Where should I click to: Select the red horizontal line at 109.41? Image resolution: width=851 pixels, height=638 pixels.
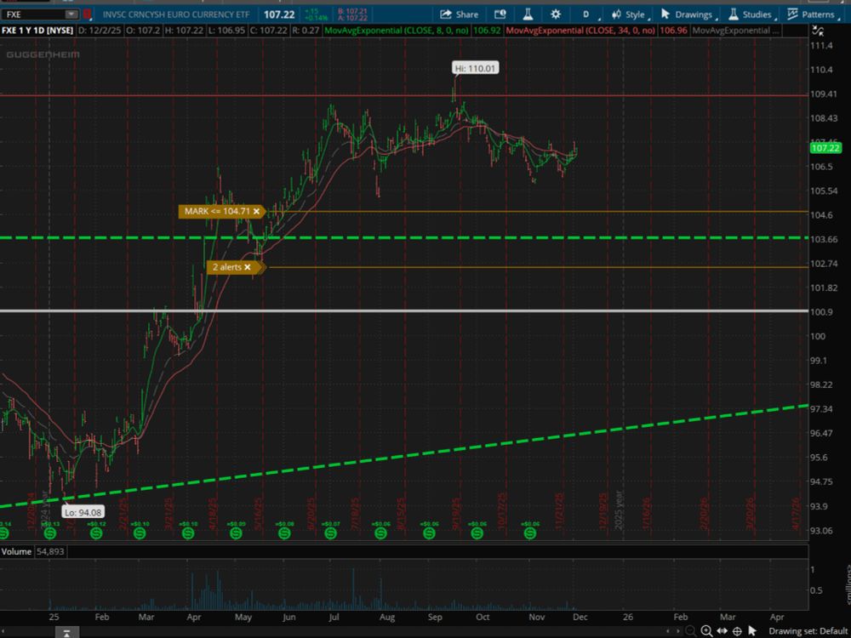(404, 95)
